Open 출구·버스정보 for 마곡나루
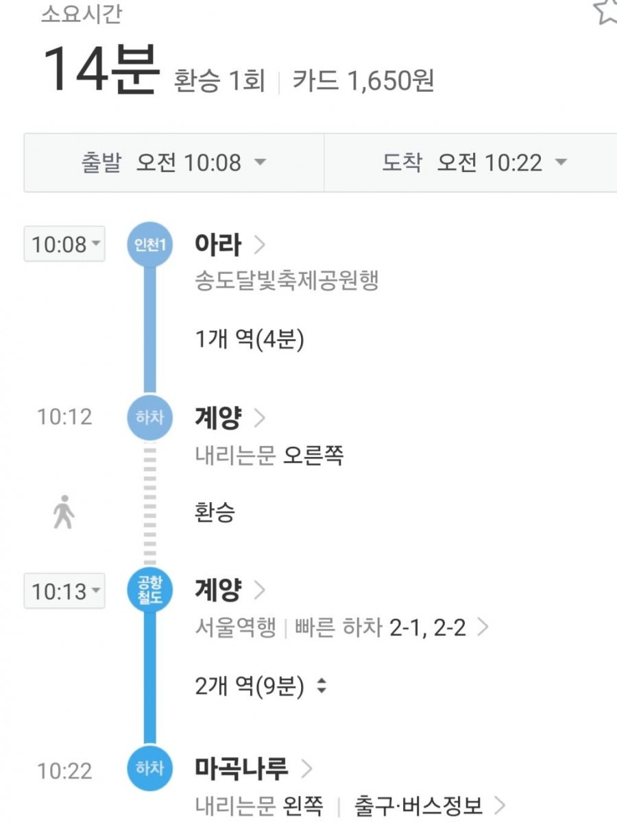Viewport: 617px width, 822px height. [x=430, y=805]
